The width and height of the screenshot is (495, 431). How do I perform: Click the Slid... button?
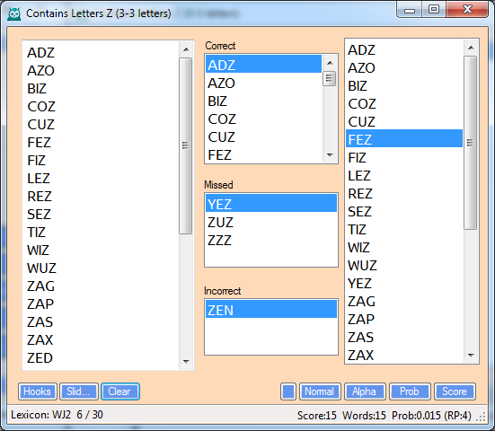(x=78, y=391)
